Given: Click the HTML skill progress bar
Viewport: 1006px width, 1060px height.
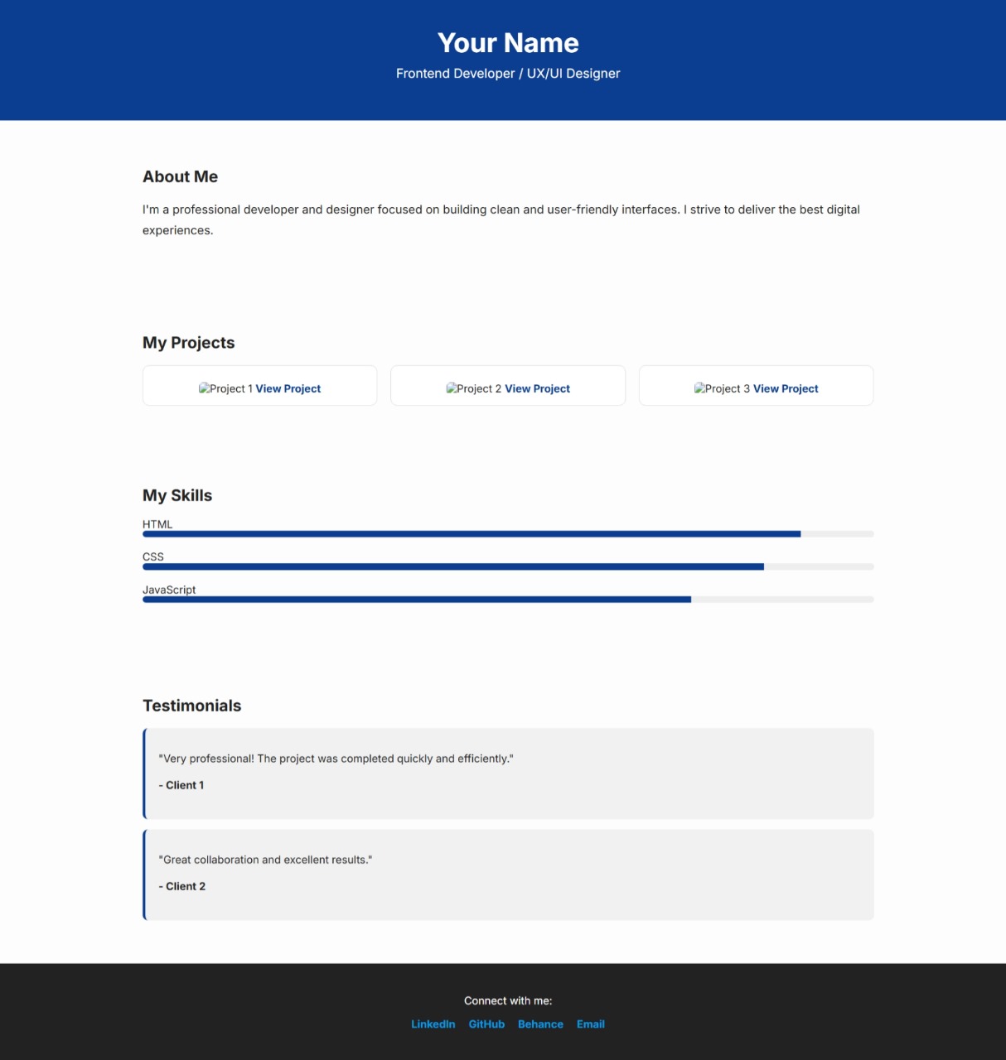Looking at the screenshot, I should (508, 534).
